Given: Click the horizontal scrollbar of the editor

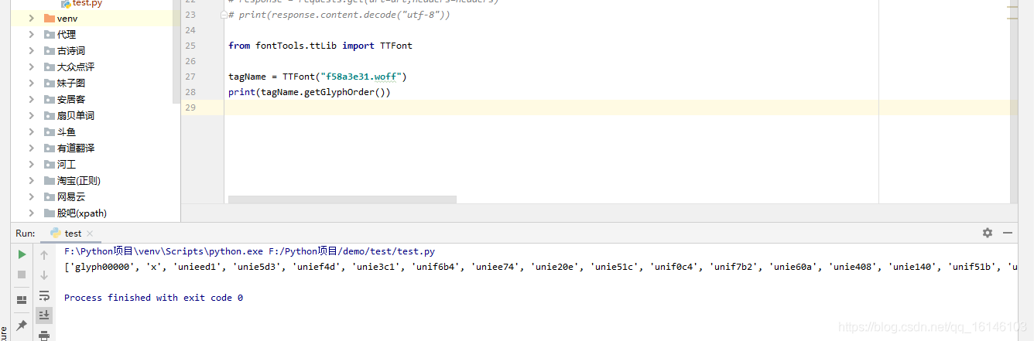Looking at the screenshot, I should (x=342, y=199).
